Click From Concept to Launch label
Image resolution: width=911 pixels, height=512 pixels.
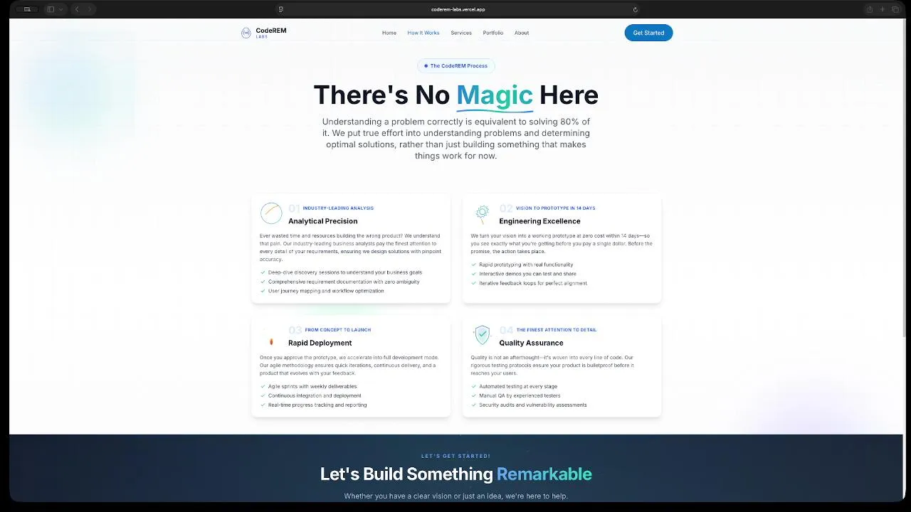pos(338,330)
